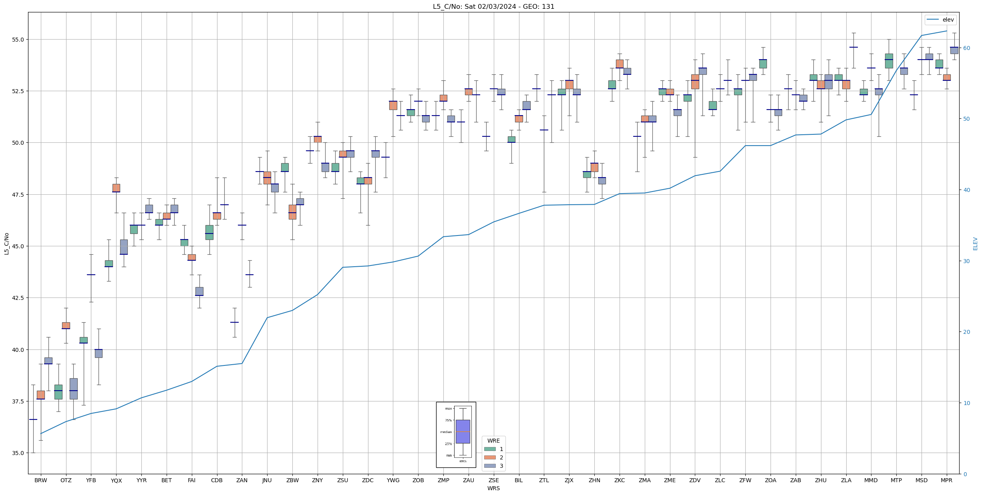Click the ZKC station tick label
The width and height of the screenshot is (982, 495).
tap(620, 480)
